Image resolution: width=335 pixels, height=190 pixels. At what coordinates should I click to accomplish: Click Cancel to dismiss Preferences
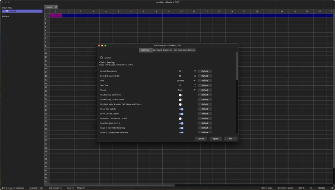pos(201,139)
